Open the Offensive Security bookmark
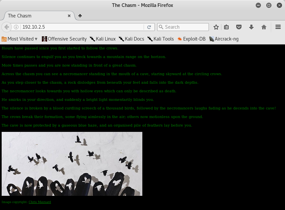Screen dimensions: 285x210 pos(64,39)
